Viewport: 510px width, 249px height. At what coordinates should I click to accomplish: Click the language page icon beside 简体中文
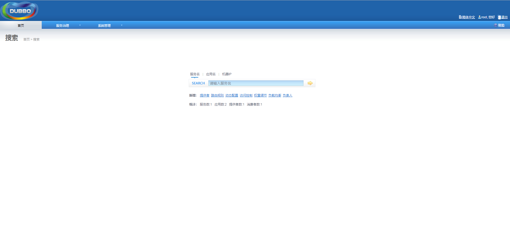(x=460, y=17)
